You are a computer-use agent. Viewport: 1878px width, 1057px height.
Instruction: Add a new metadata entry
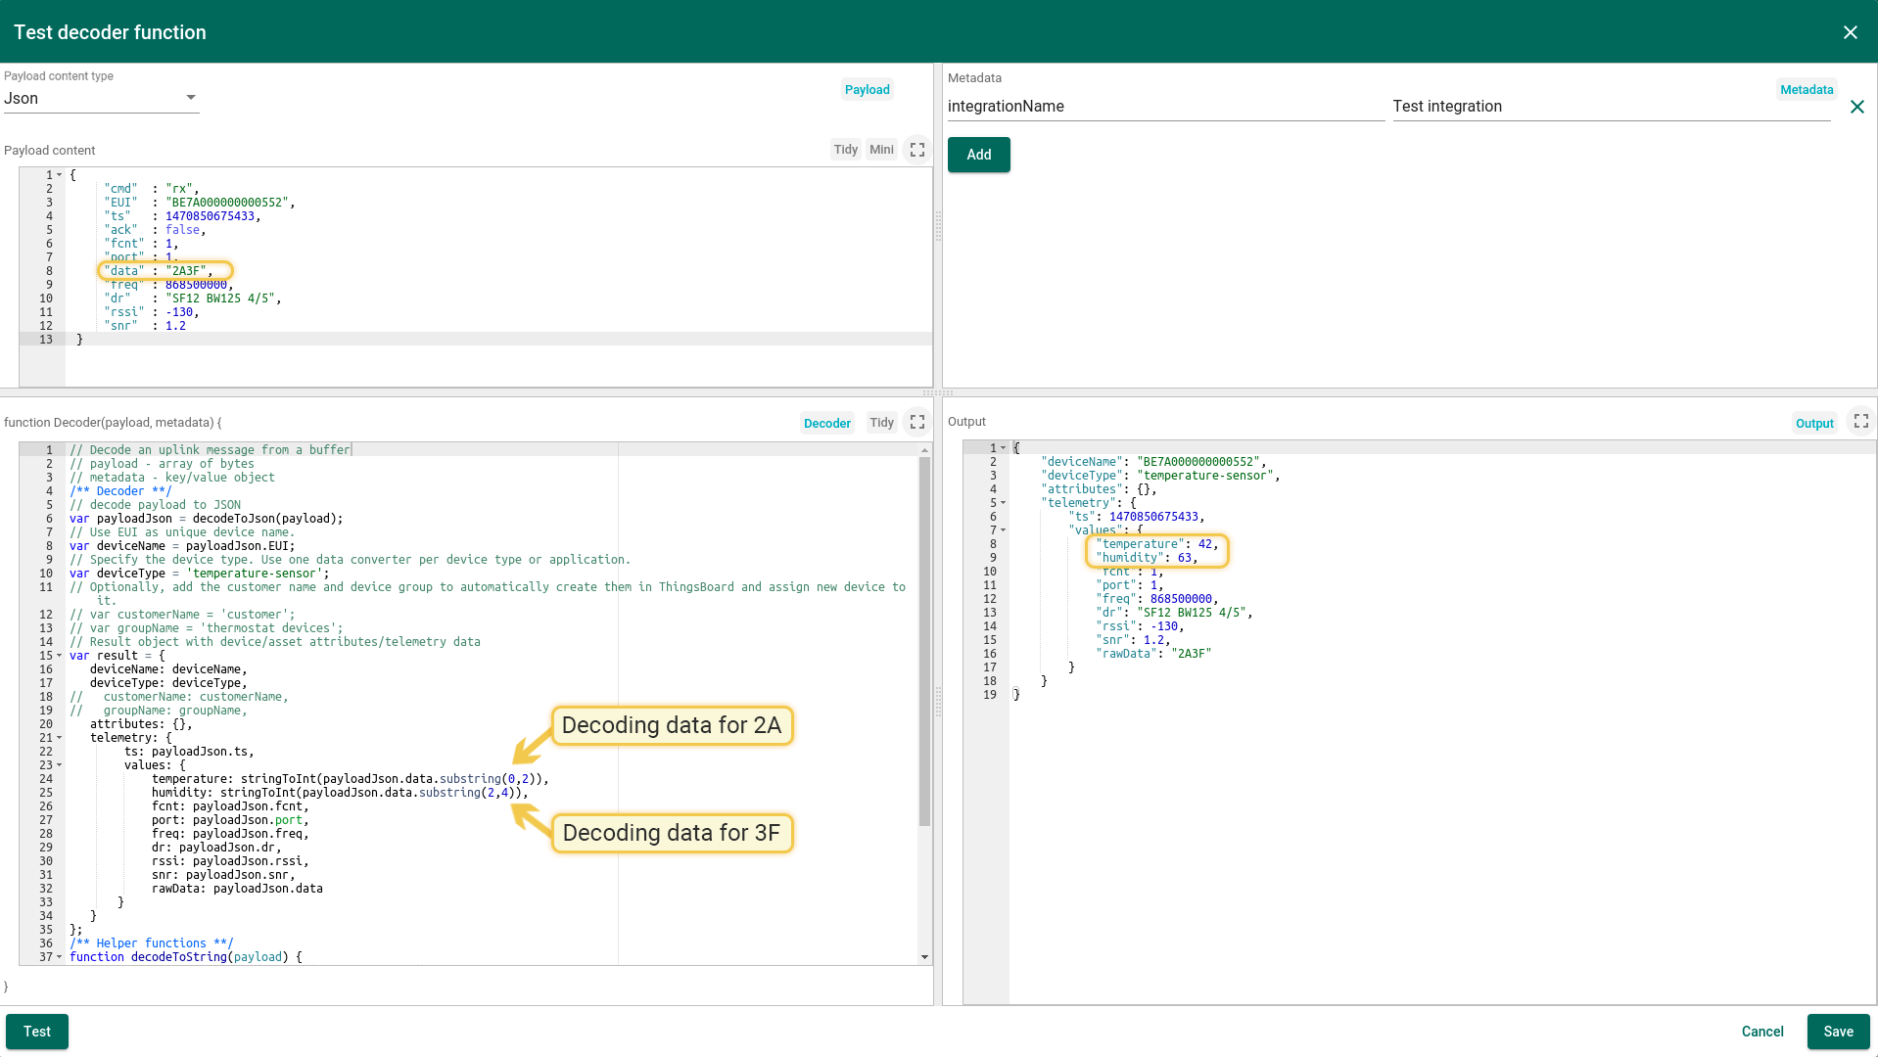pos(978,155)
